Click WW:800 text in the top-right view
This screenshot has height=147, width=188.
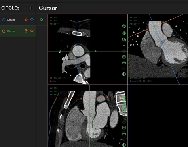133,17
